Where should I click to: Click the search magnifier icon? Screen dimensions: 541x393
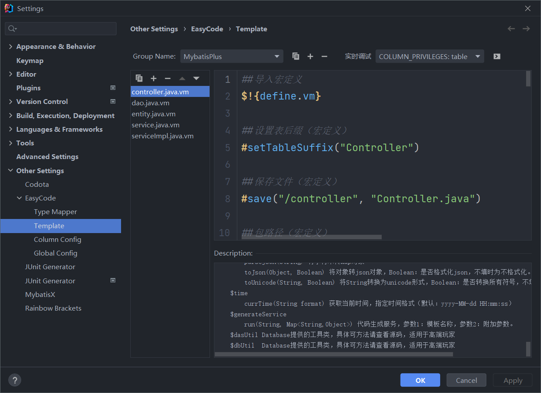pyautogui.click(x=12, y=29)
